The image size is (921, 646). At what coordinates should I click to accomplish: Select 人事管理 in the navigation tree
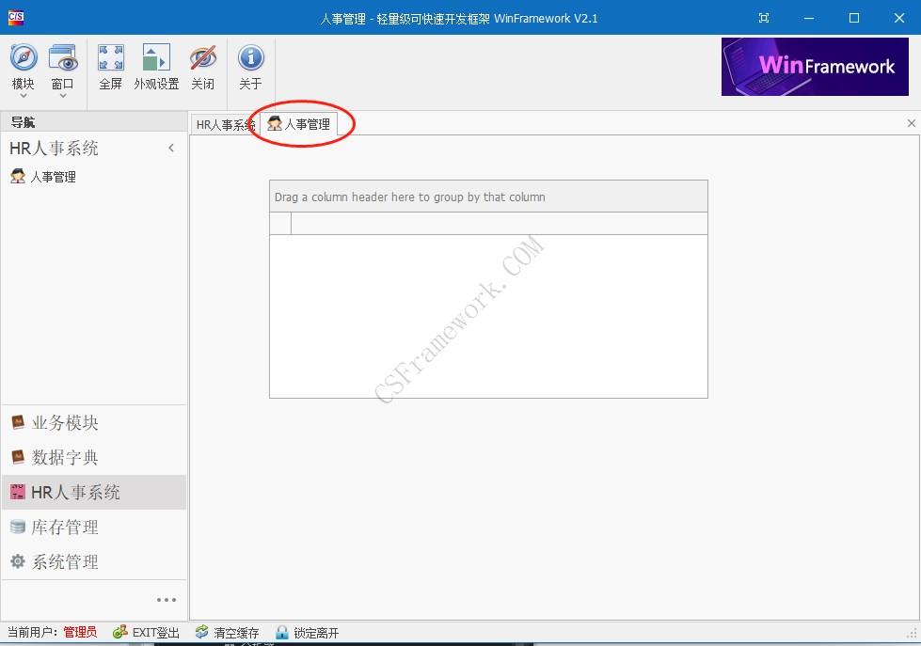coord(53,177)
